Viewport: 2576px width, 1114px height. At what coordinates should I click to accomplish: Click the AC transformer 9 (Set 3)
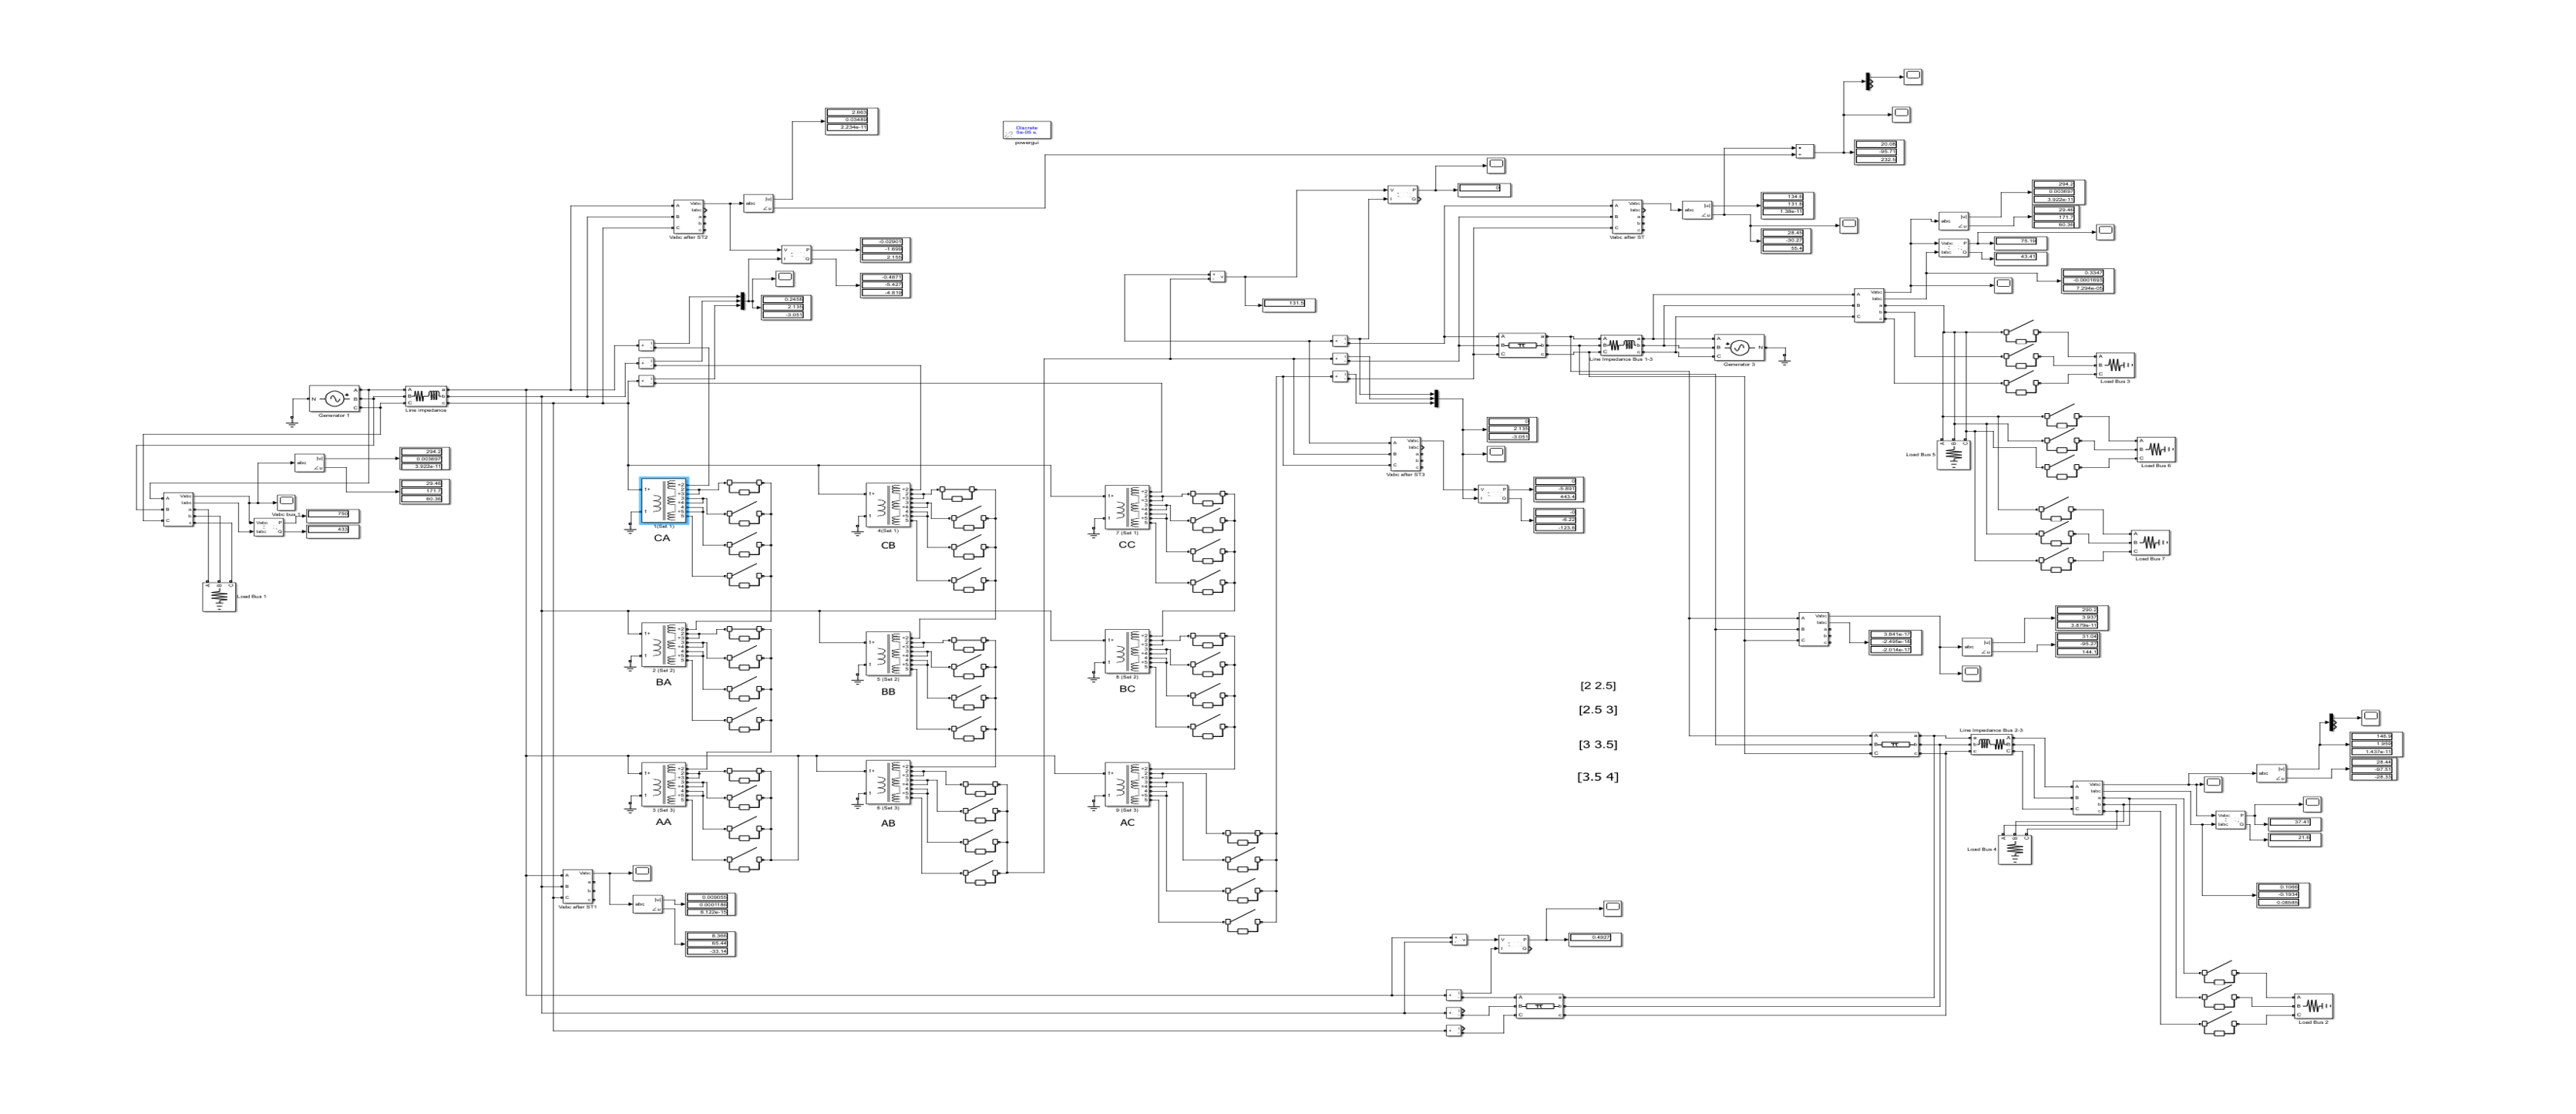1127,784
